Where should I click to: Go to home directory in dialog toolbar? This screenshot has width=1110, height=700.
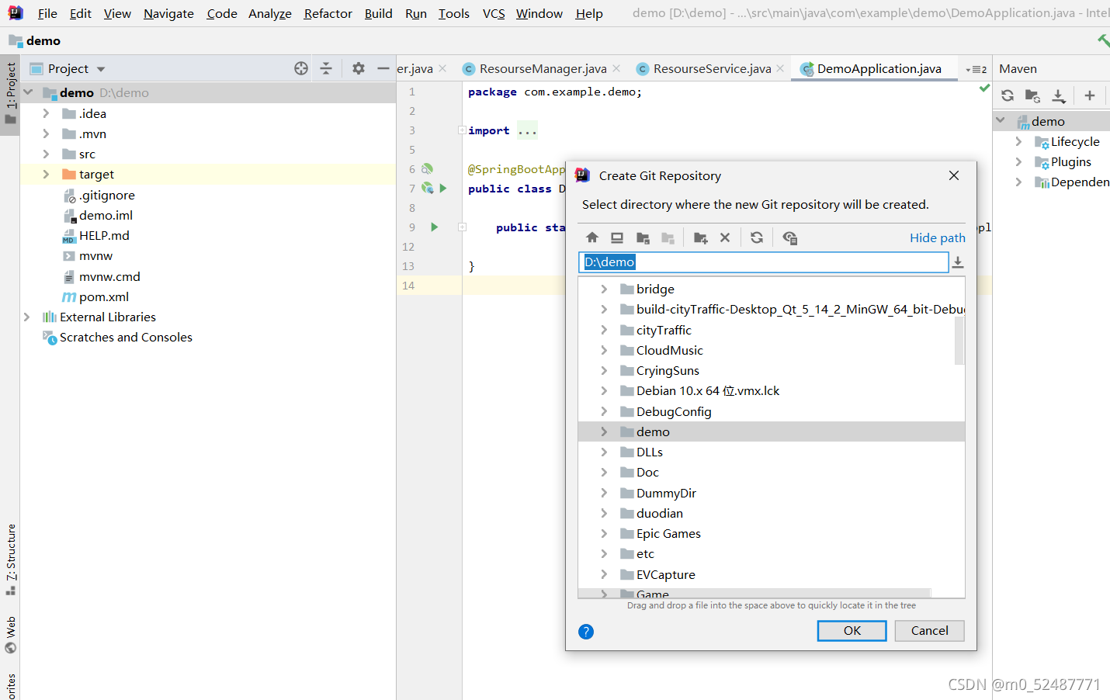coord(592,237)
